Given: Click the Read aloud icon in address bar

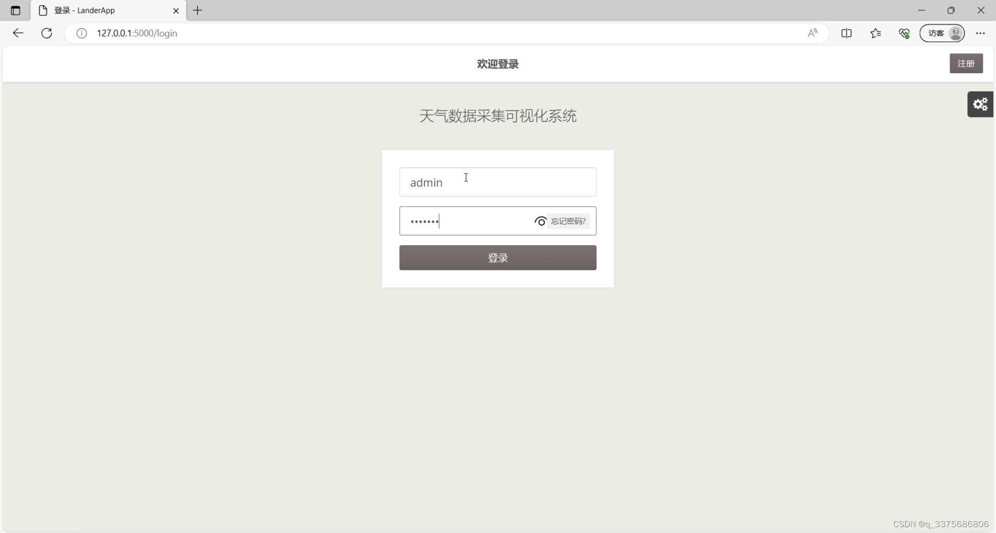Looking at the screenshot, I should (x=813, y=33).
